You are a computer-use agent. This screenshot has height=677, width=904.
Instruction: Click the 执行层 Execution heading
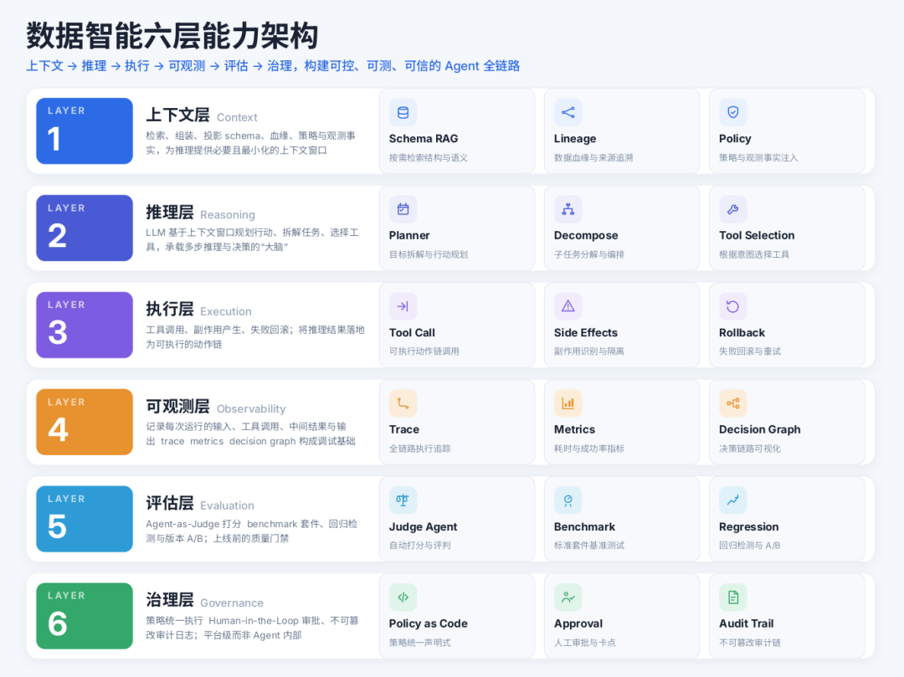[x=198, y=310]
